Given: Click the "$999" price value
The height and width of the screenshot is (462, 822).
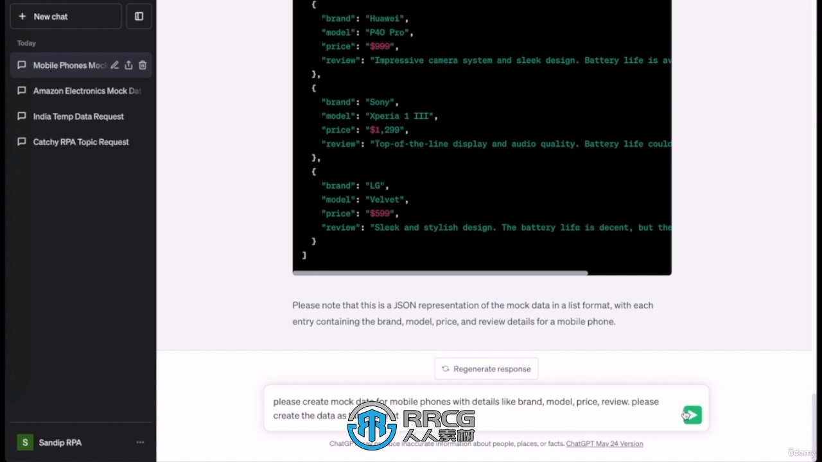Looking at the screenshot, I should point(381,47).
